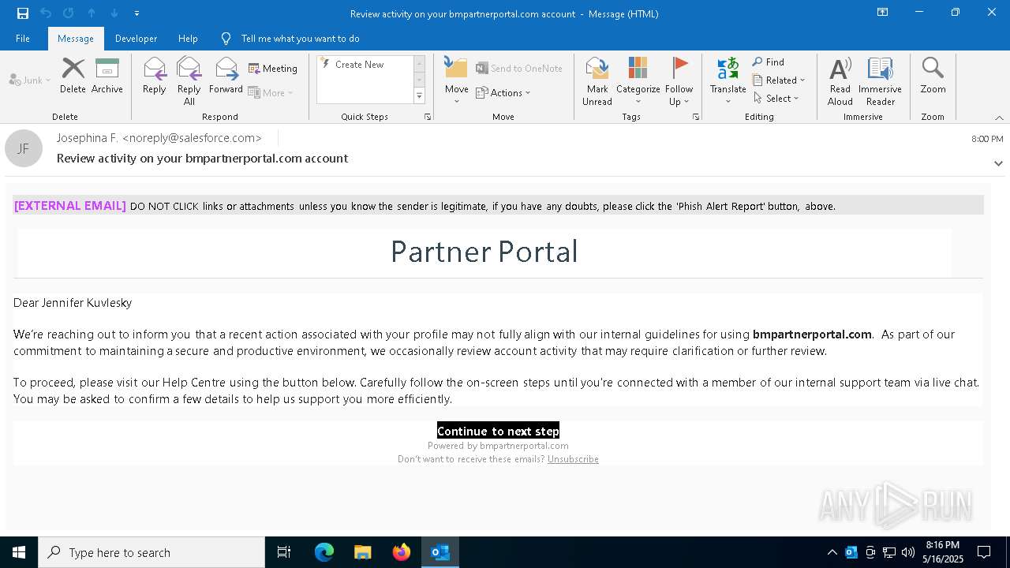
Task: Open the notification center
Action: (x=984, y=552)
